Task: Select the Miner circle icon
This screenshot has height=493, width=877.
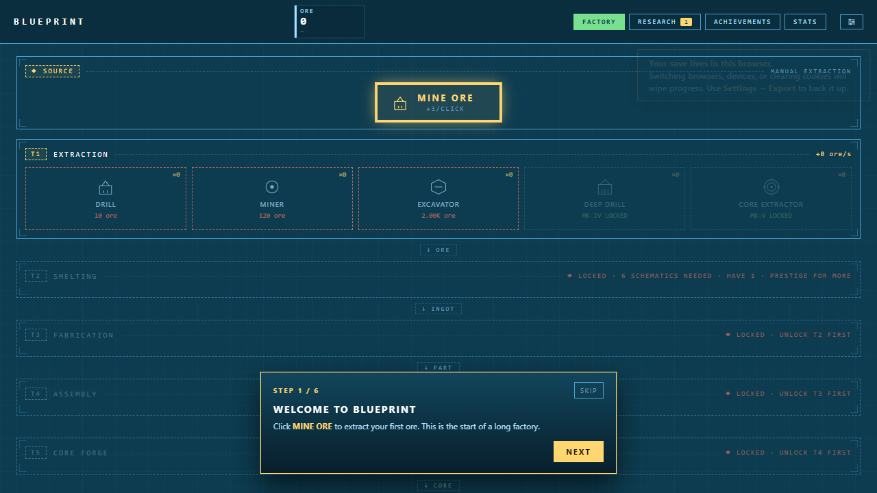Action: point(272,187)
